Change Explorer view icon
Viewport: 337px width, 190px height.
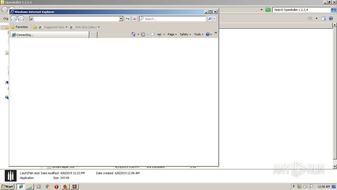[310, 18]
